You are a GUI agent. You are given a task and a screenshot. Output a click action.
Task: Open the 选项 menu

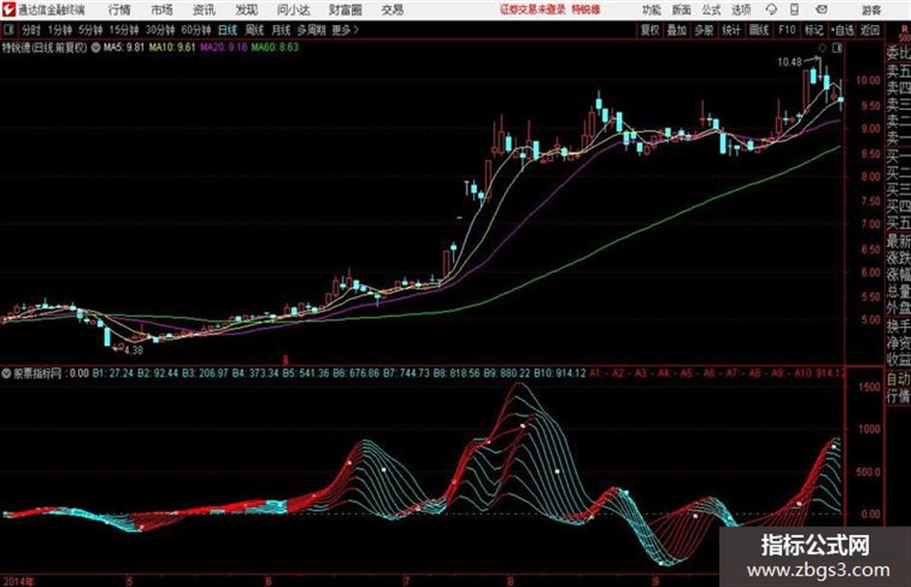point(741,10)
